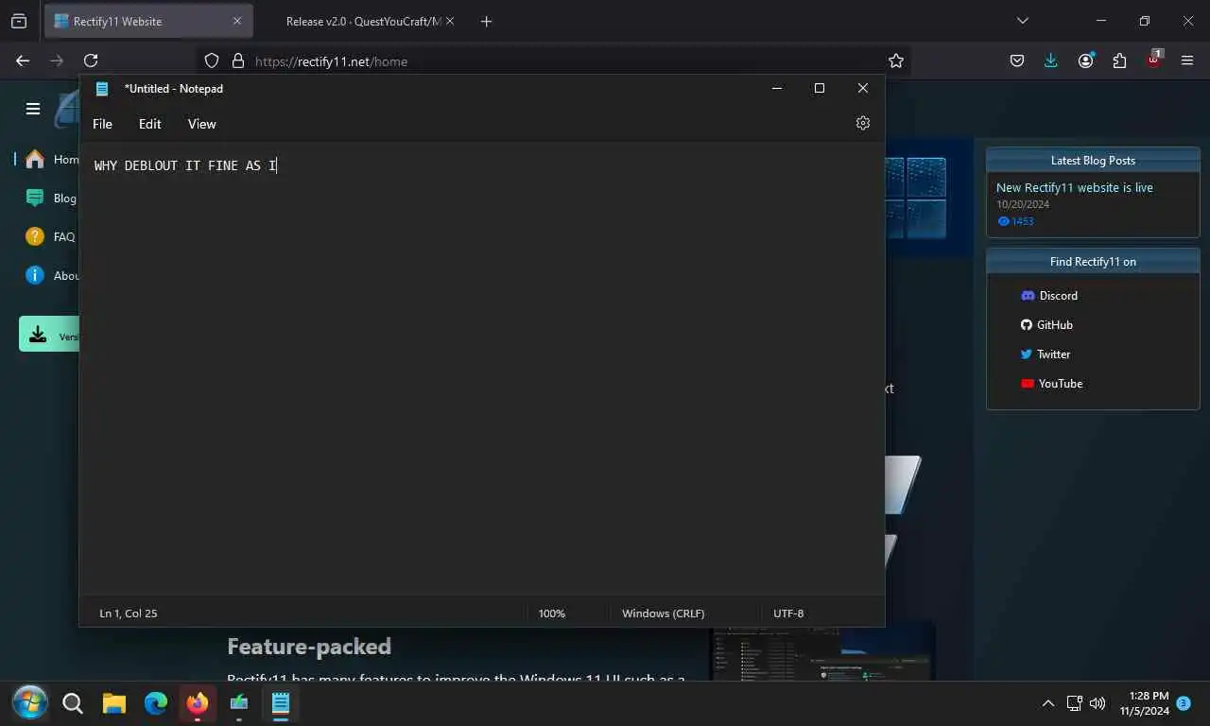1210x726 pixels.
Task: Switch to Notepad in the taskbar
Action: pos(281,702)
